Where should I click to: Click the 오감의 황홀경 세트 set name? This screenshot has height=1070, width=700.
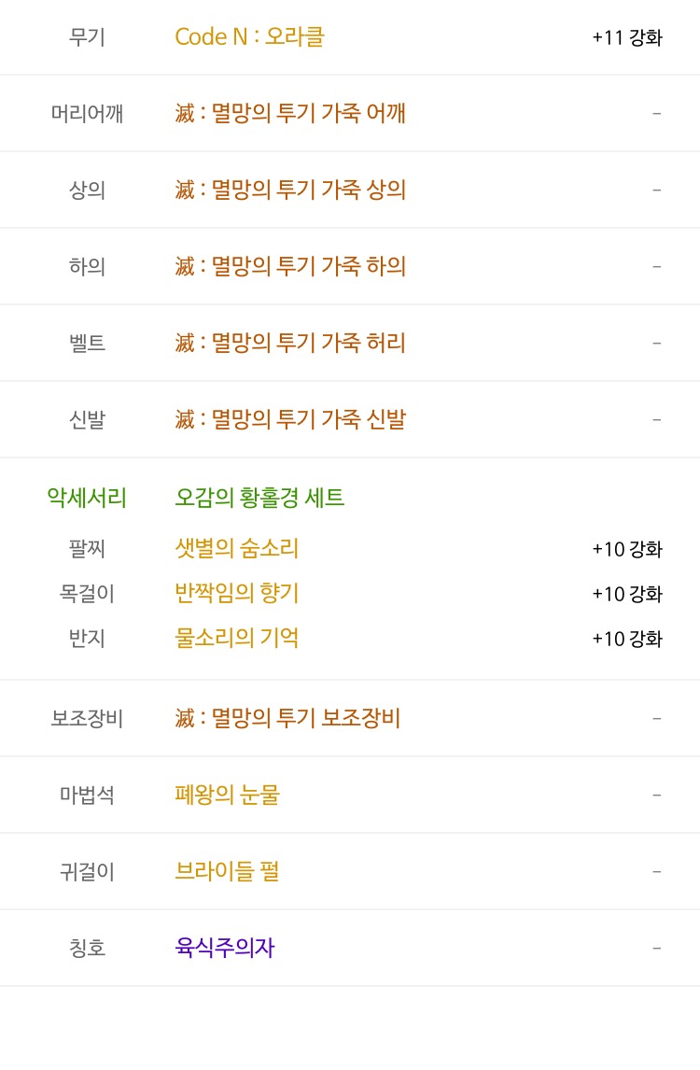[259, 498]
